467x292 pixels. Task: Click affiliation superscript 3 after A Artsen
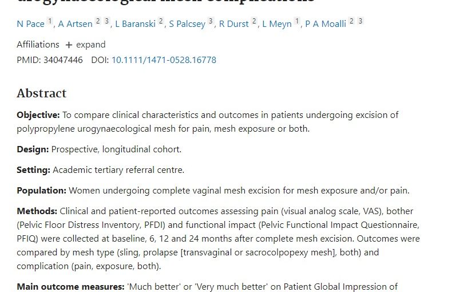pos(106,21)
